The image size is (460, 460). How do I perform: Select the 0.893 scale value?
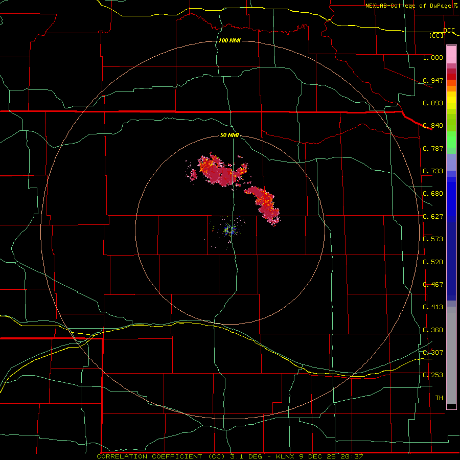click(x=433, y=103)
